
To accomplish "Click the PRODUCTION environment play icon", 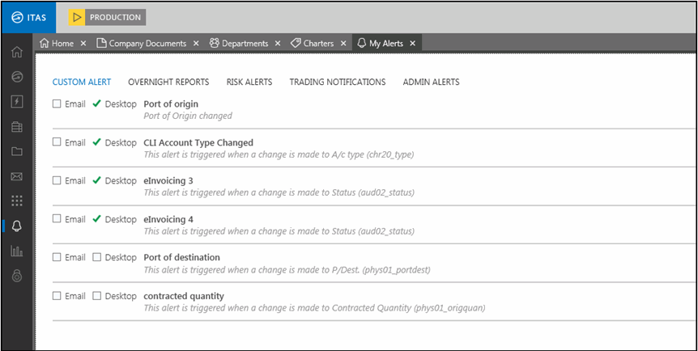I will 77,17.
